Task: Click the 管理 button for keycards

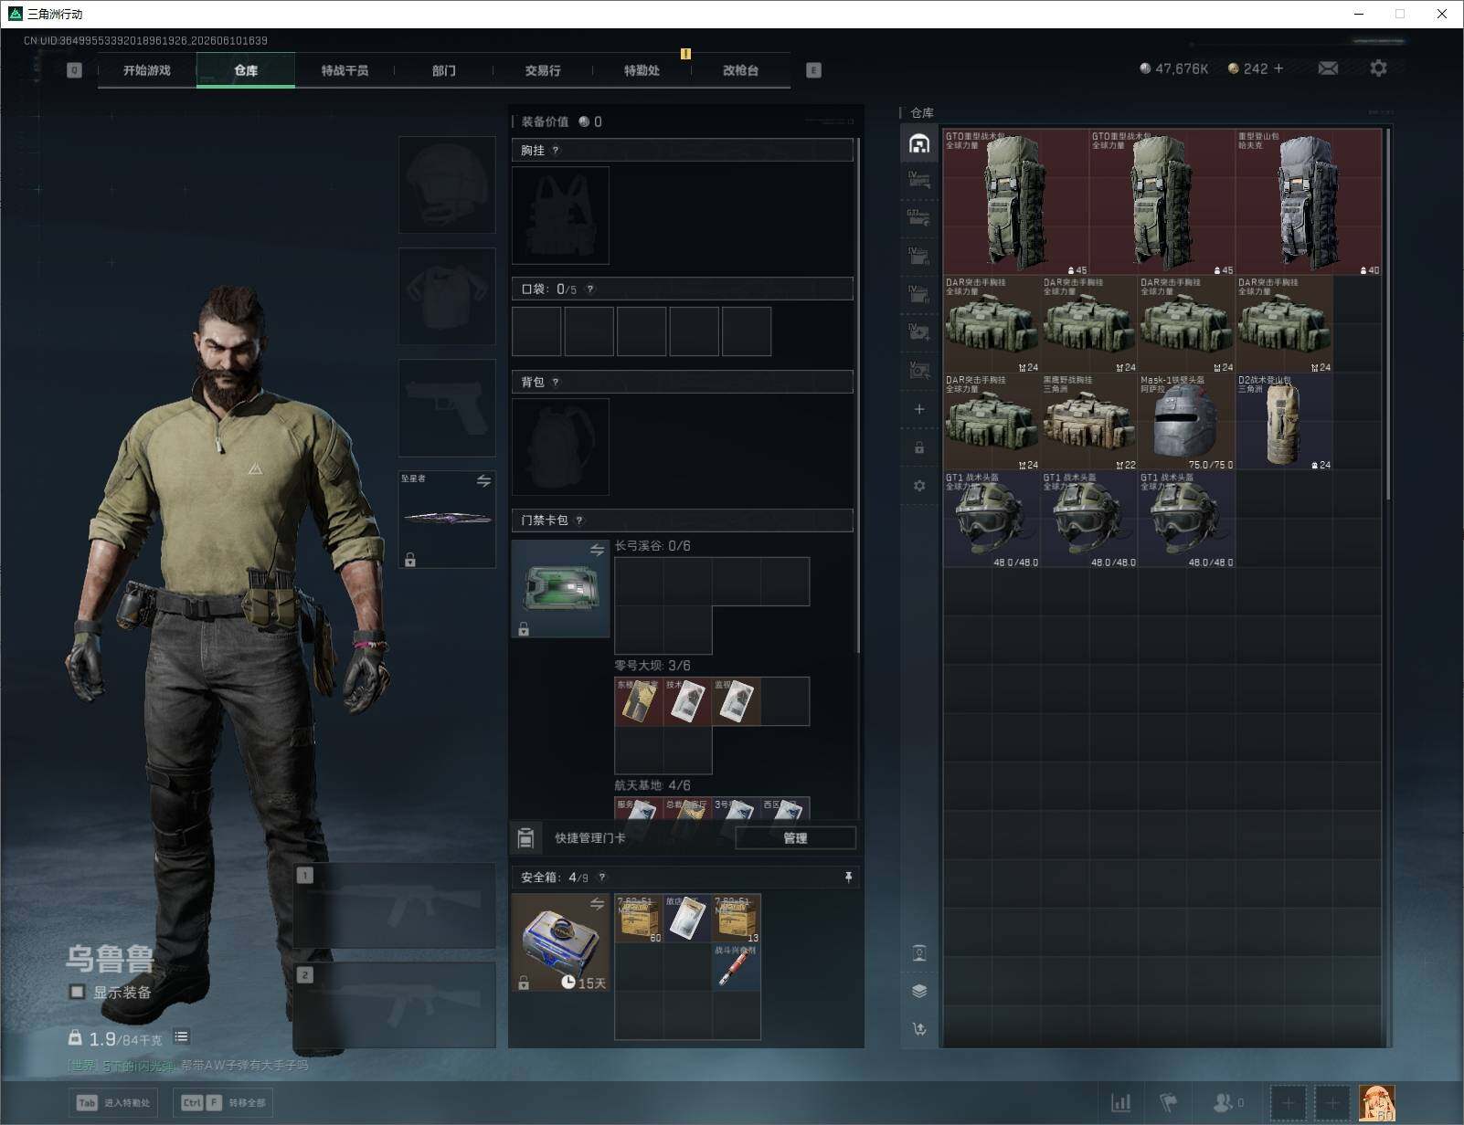Action: click(795, 837)
